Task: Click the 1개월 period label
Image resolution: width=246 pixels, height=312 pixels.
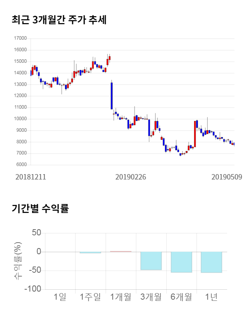Action: [121, 297]
